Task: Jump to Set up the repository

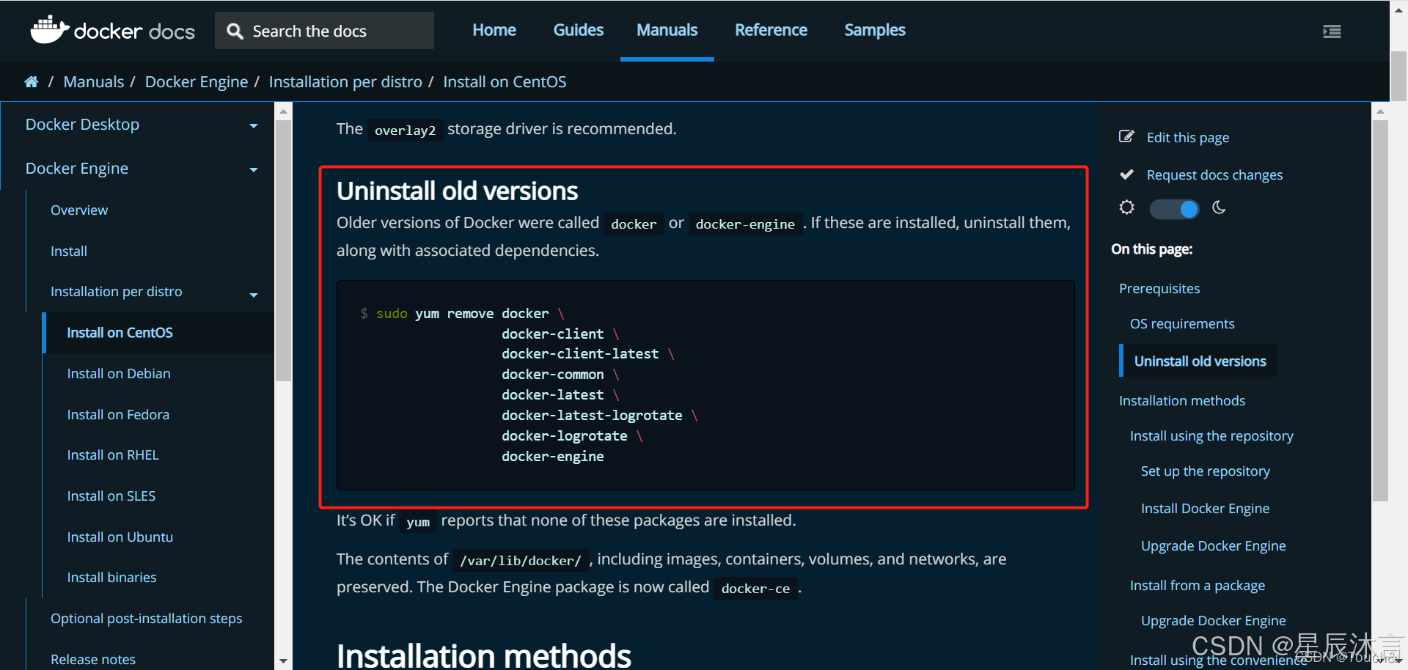Action: [x=1206, y=471]
